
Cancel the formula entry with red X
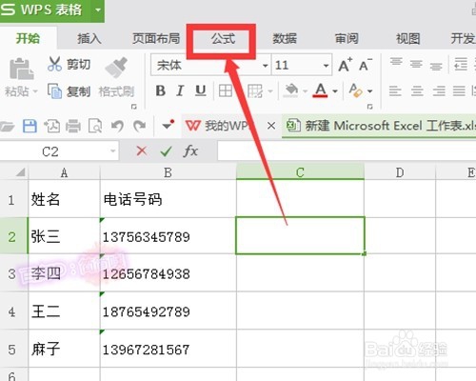coord(142,151)
